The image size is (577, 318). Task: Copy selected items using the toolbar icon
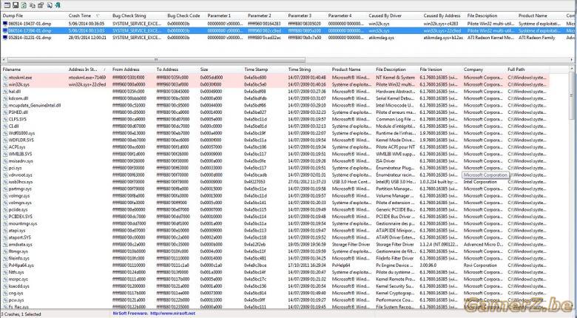click(x=33, y=5)
